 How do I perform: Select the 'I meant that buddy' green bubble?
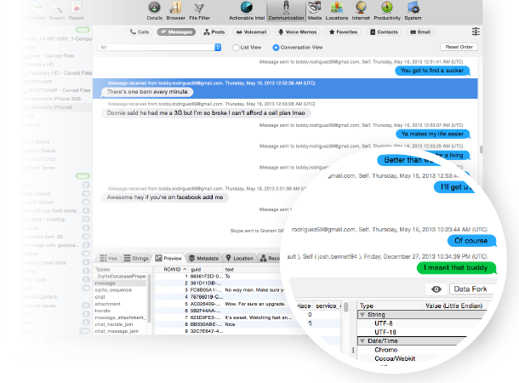pos(456,268)
